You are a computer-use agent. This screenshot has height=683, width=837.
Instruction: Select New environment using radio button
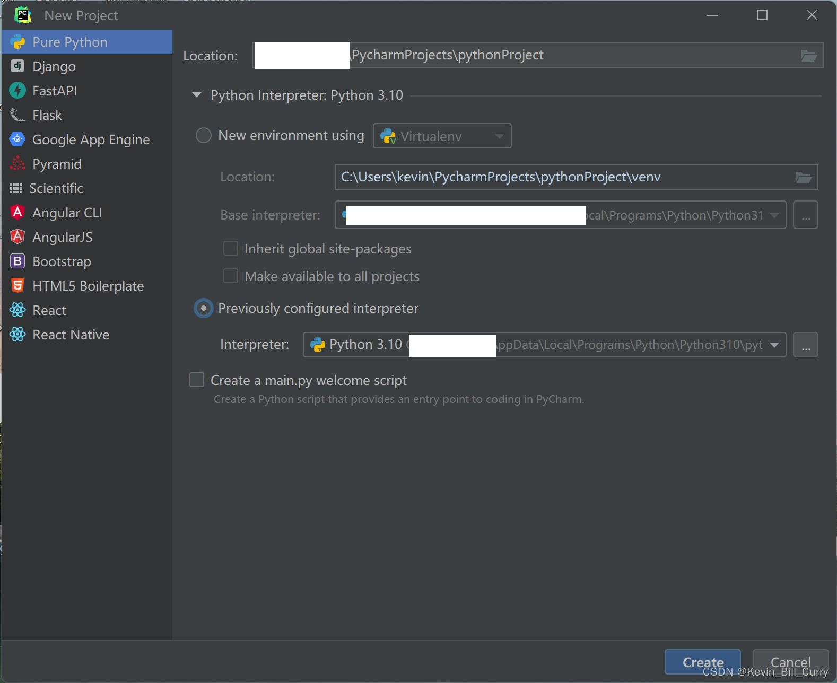(204, 135)
